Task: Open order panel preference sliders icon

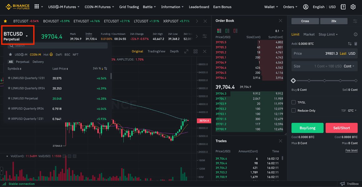Action: point(355,21)
